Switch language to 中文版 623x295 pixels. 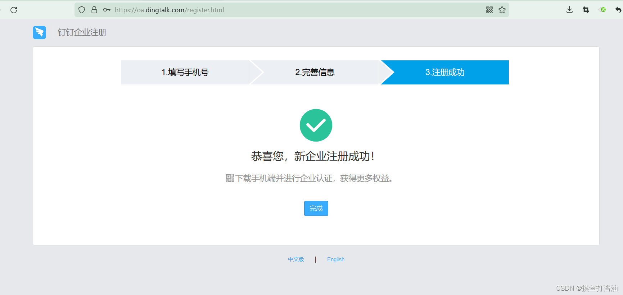(296, 259)
